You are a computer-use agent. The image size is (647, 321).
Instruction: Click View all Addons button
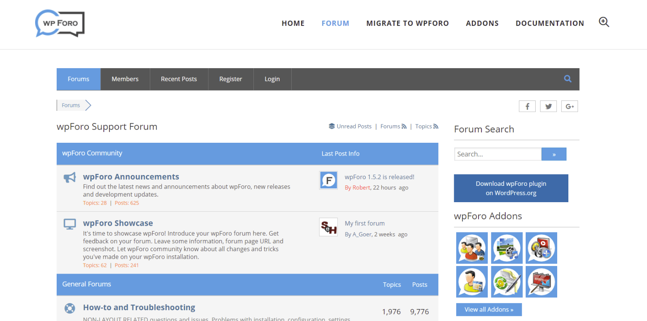[489, 309]
